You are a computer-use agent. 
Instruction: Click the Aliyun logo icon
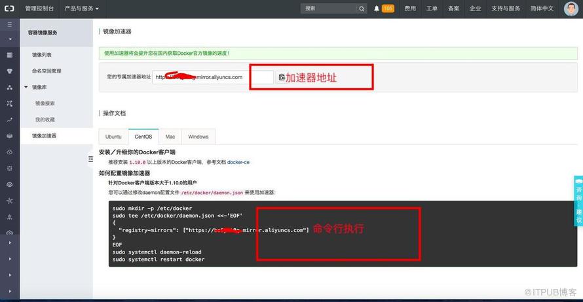[x=9, y=8]
